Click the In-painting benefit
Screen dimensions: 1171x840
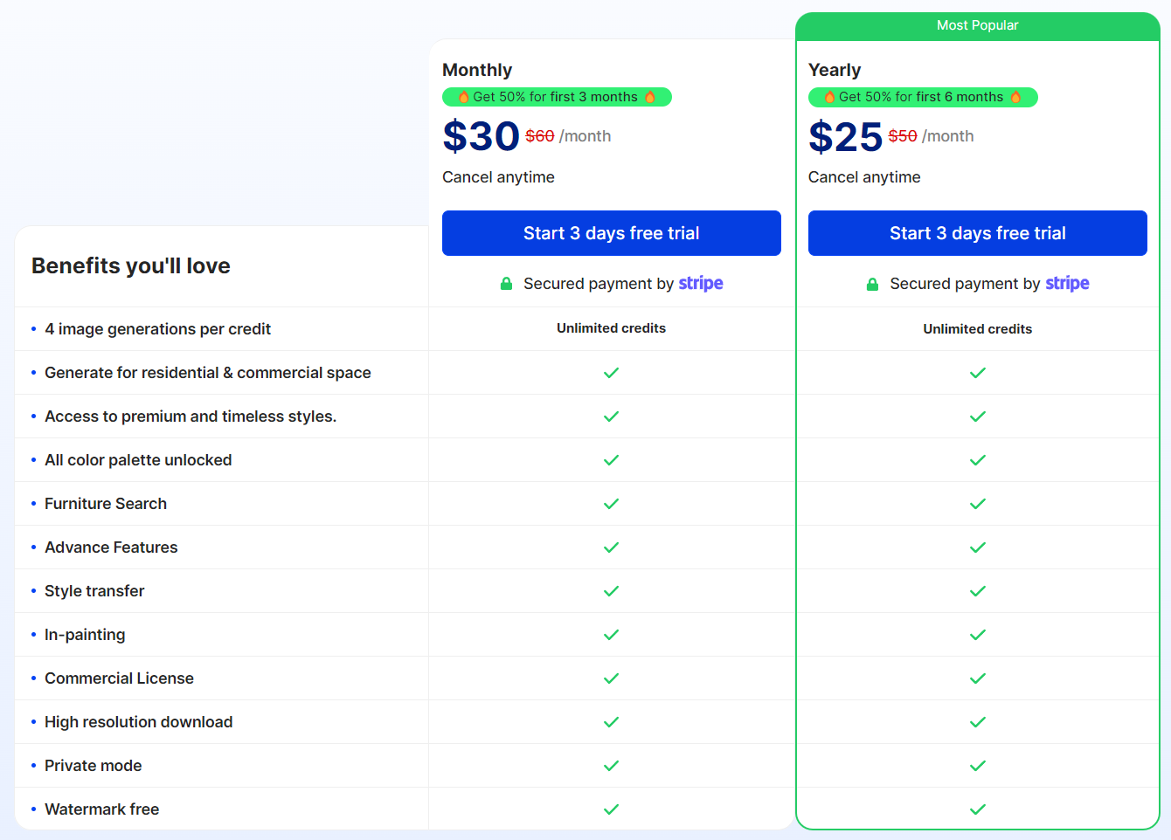coord(85,635)
